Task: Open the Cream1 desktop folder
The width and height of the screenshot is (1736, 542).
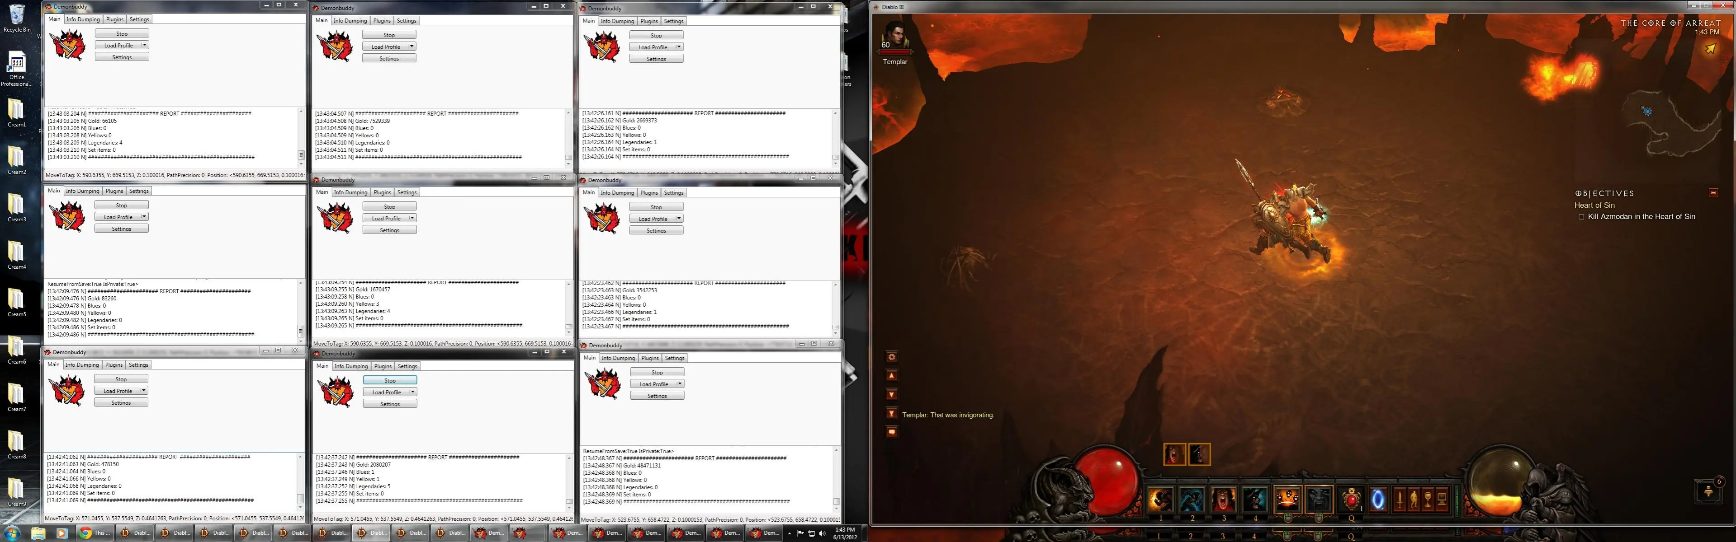Action: (16, 112)
